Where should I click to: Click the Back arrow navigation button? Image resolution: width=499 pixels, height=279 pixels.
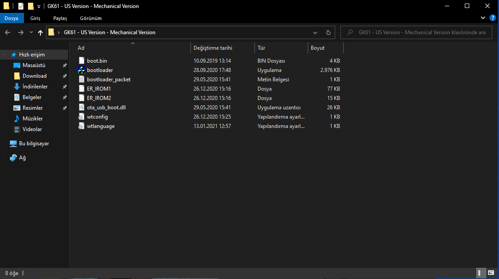coord(8,32)
